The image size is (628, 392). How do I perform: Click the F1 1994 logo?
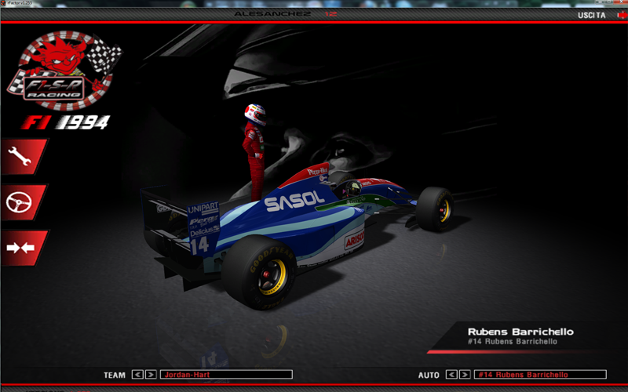65,122
